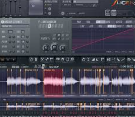This screenshot has width=135, height=117.
Task: Toggle third checkbox below envelope graph
Action: [x=126, y=52]
